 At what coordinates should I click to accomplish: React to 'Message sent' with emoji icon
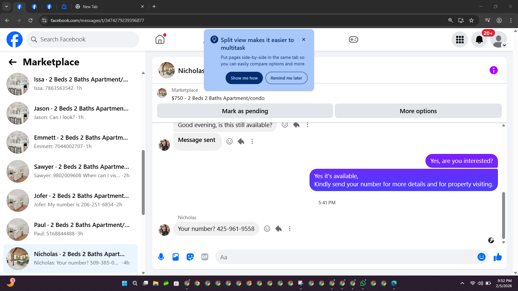(x=230, y=141)
